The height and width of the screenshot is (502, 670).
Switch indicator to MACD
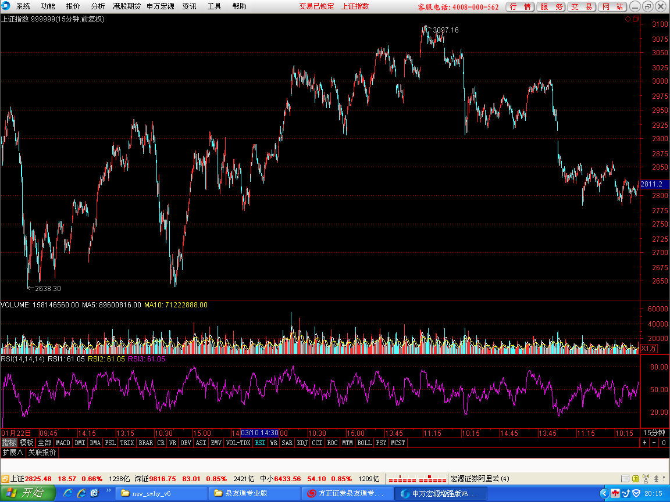coord(63,443)
